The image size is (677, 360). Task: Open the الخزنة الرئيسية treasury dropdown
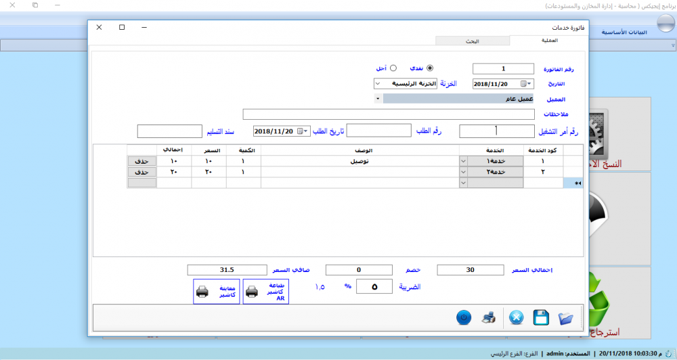(378, 84)
